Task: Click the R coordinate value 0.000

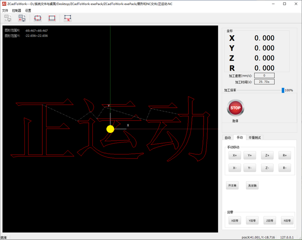Action: point(264,68)
